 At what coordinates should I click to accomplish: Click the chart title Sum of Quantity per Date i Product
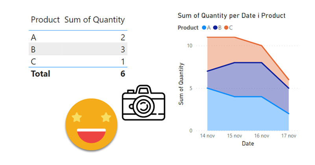(x=231, y=16)
